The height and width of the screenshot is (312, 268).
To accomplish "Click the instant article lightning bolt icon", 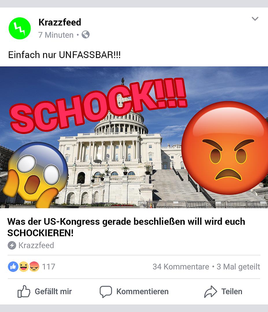I will click(x=12, y=245).
